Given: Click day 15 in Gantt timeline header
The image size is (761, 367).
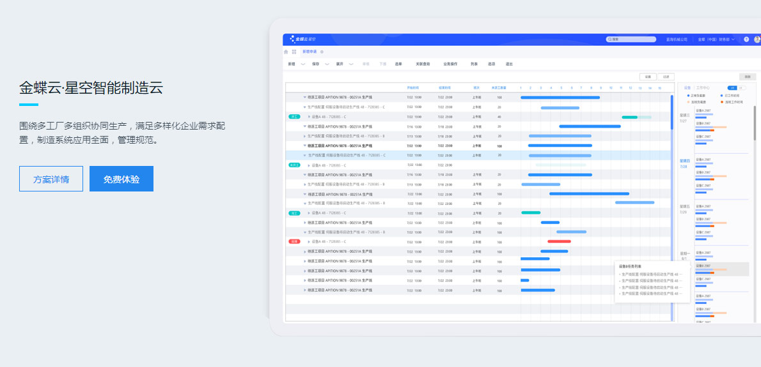Looking at the screenshot, I should (659, 87).
